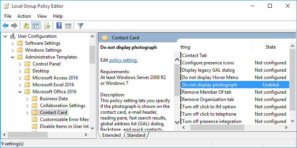Expand the Windows Settings node

(13, 50)
